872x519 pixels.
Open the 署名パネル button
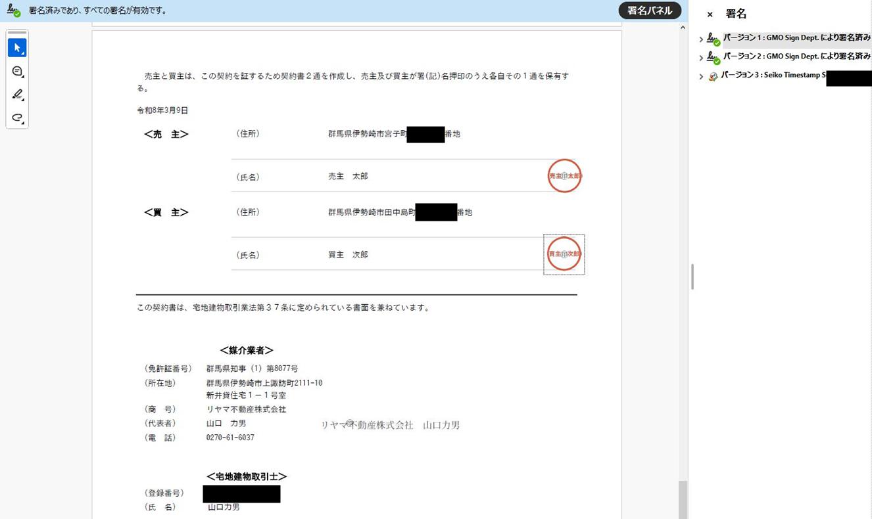[649, 11]
